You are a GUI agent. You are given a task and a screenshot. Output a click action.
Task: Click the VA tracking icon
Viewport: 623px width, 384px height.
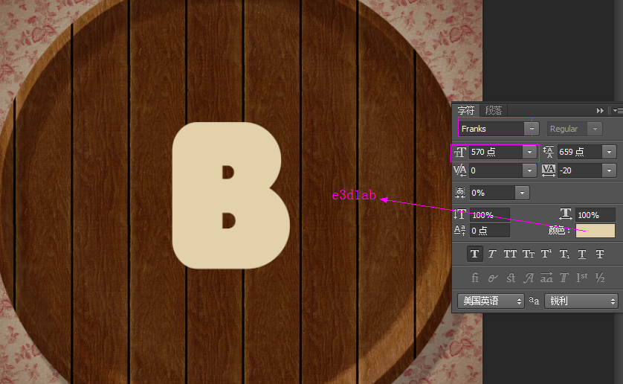point(549,170)
